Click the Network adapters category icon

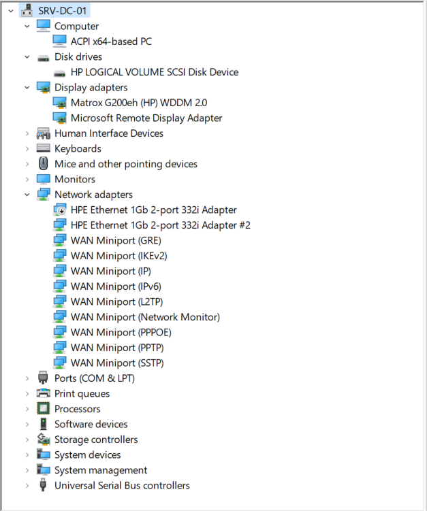[43, 195]
